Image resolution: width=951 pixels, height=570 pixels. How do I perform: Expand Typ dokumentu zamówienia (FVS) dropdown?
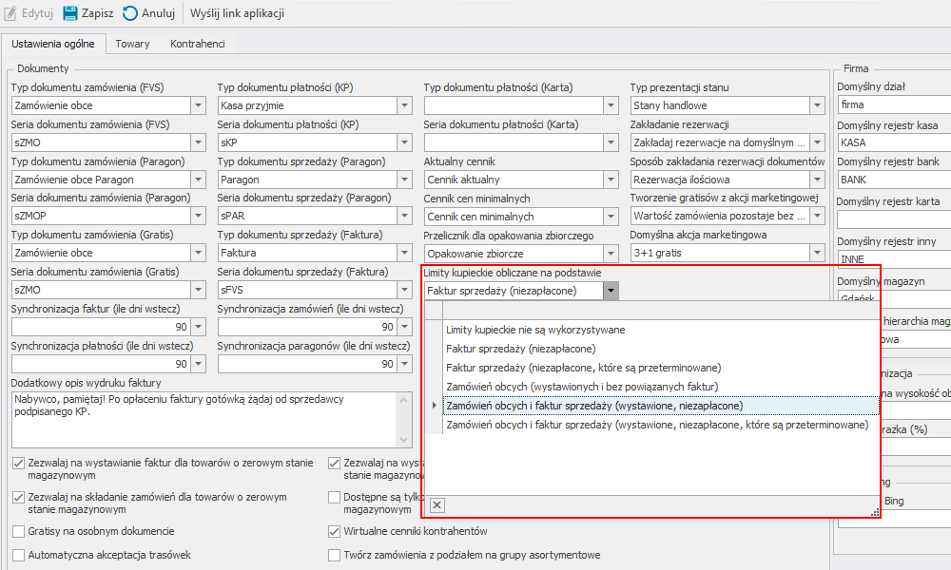coord(198,105)
